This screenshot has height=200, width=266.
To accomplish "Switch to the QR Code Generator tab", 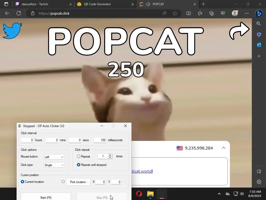I will click(x=105, y=4).
